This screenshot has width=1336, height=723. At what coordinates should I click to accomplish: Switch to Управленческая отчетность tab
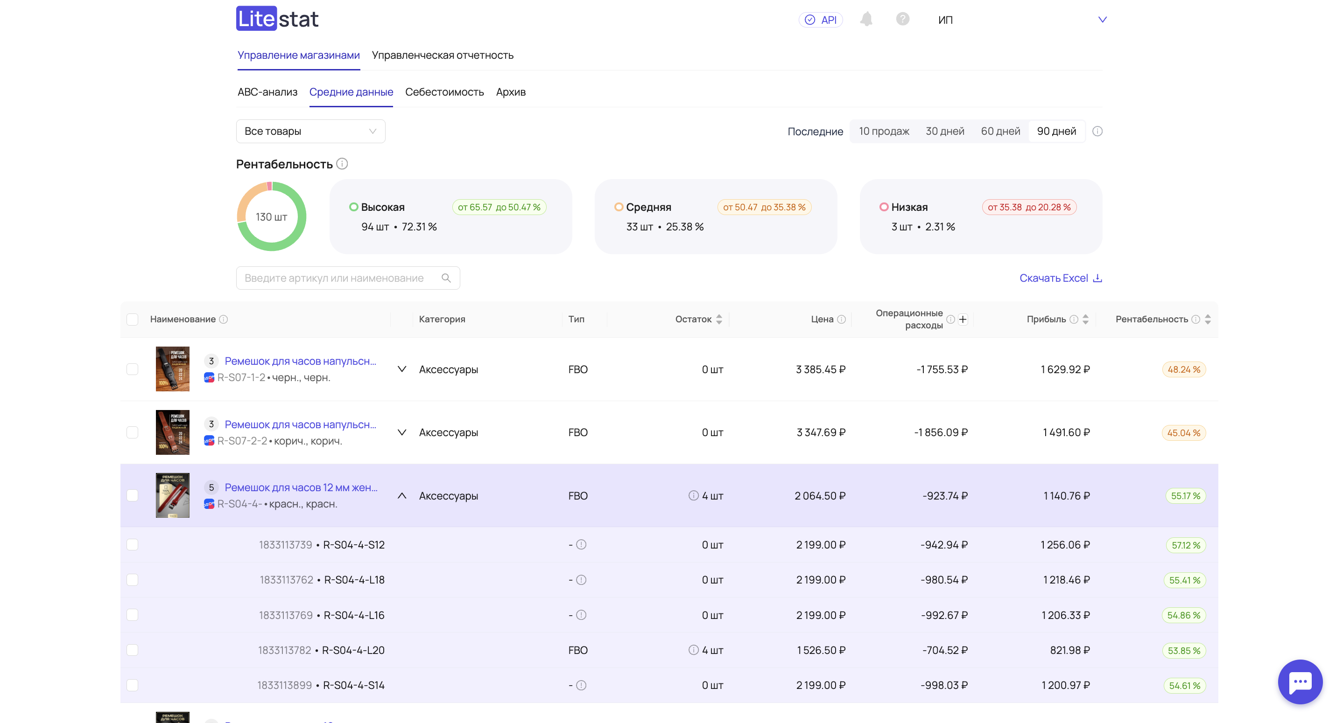tap(443, 55)
